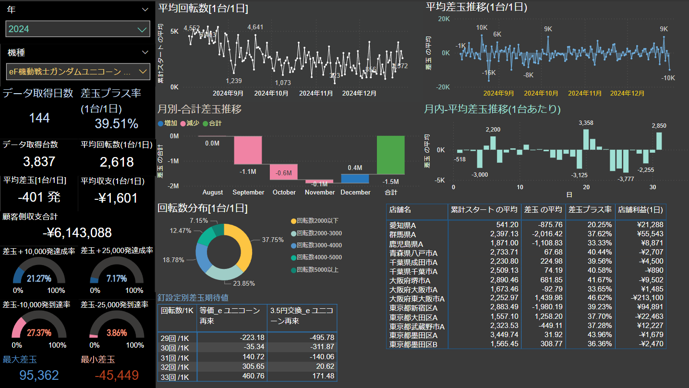Select the 回転数4000-5000 legend dot
689x388 pixels.
pos(293,258)
